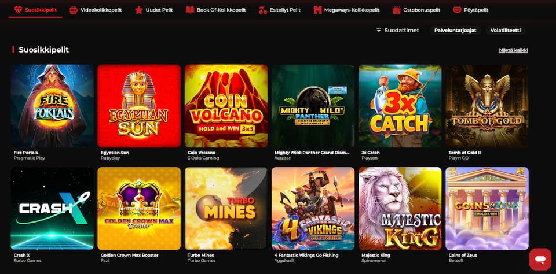Click the Tomb of Gold II title
The height and width of the screenshot is (274, 556).
(464, 153)
